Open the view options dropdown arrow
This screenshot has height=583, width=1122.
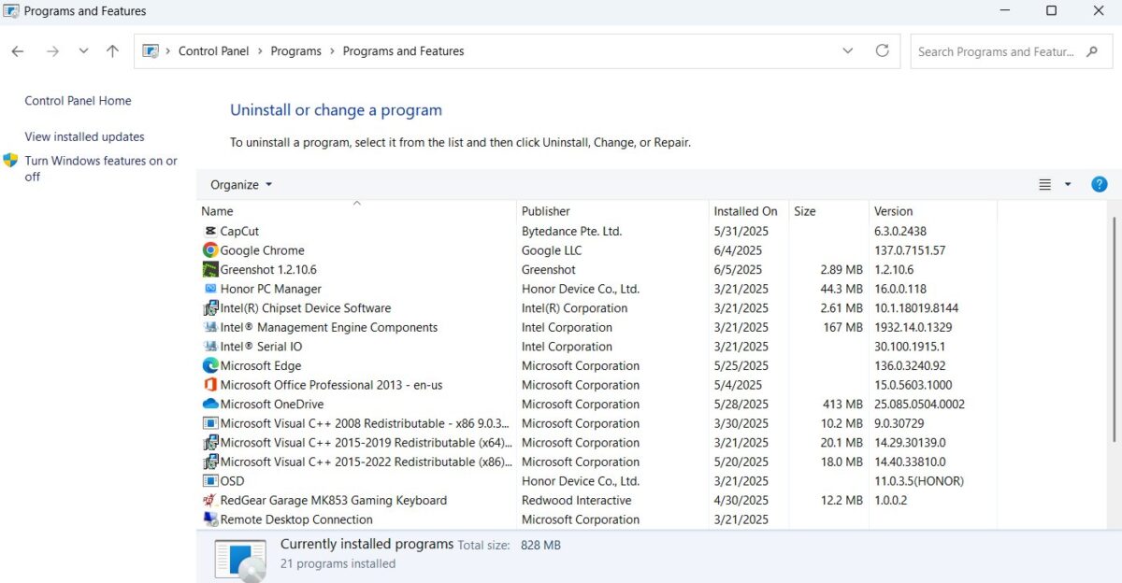1068,185
